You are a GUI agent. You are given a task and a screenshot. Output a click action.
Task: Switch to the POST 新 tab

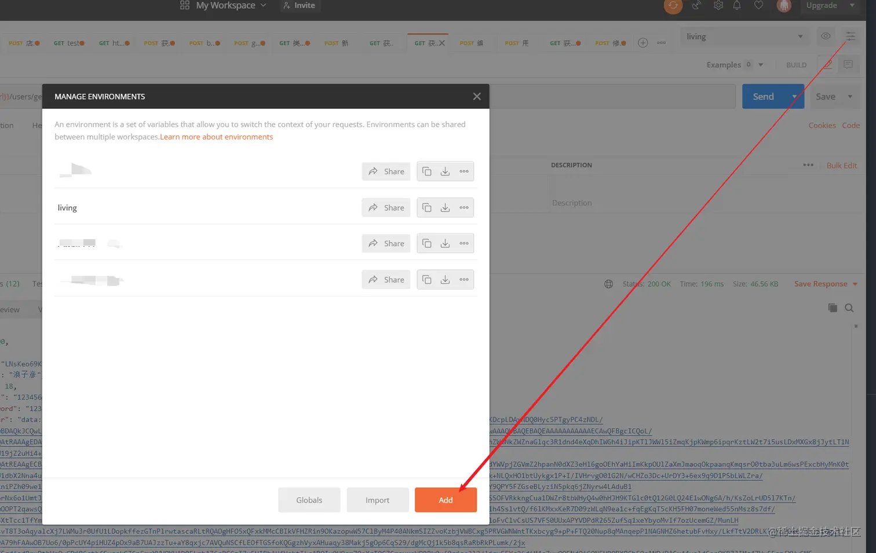coord(337,43)
